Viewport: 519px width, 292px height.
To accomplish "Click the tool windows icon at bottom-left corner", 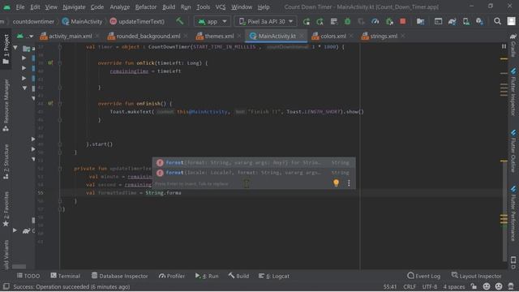I will point(6,286).
